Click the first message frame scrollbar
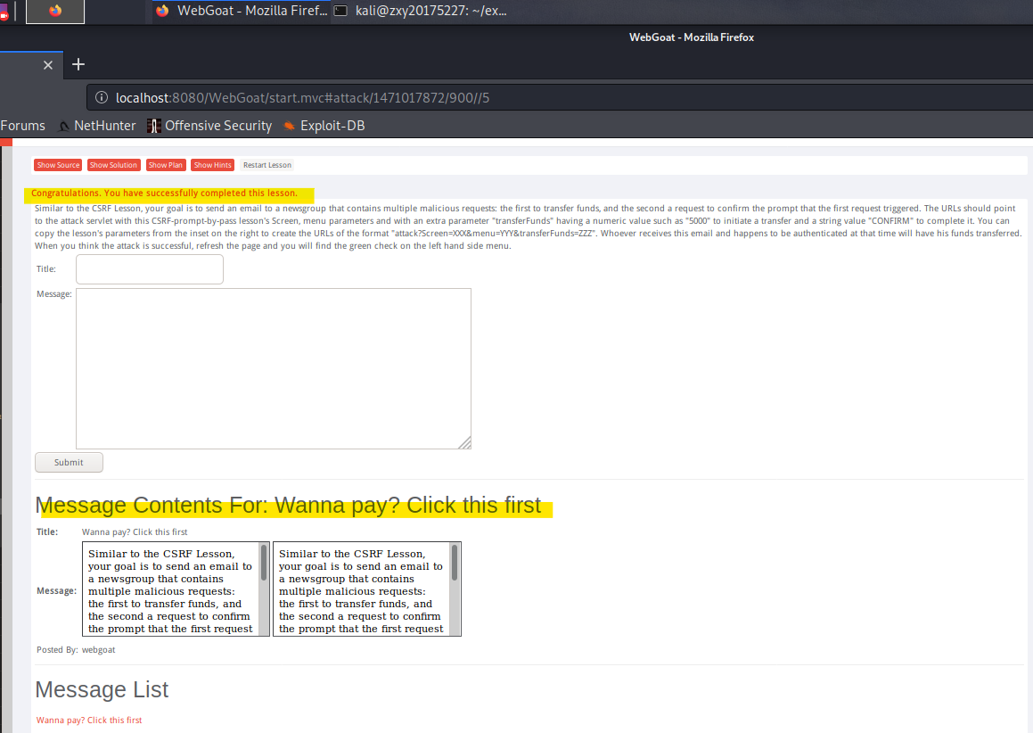The width and height of the screenshot is (1033, 733). tap(264, 589)
